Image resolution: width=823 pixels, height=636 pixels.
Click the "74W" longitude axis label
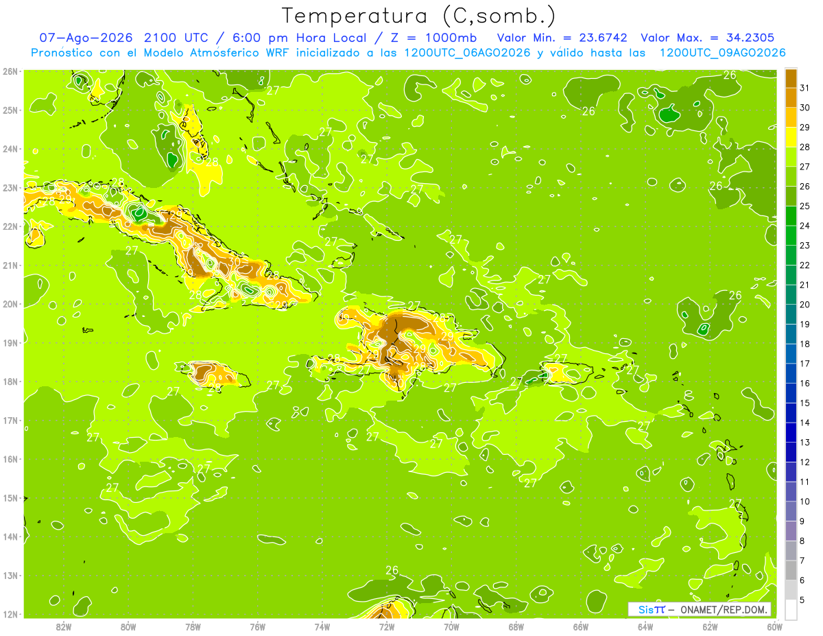click(322, 627)
